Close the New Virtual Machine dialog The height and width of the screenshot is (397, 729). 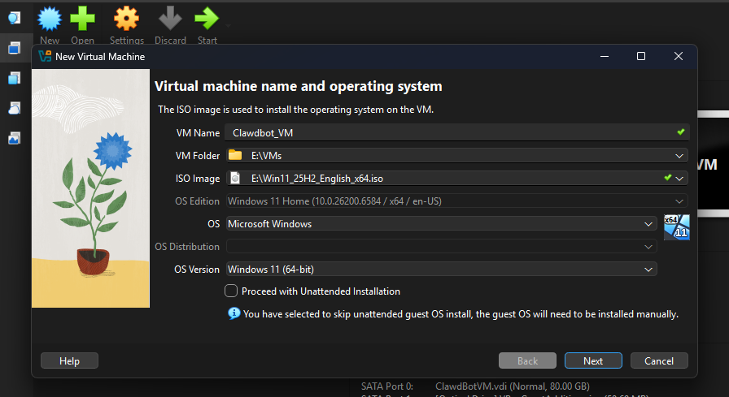(679, 56)
